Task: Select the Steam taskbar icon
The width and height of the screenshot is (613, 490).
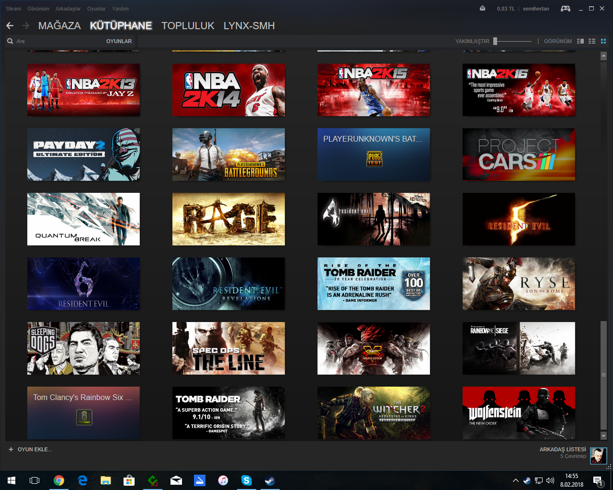Action: pyautogui.click(x=270, y=480)
